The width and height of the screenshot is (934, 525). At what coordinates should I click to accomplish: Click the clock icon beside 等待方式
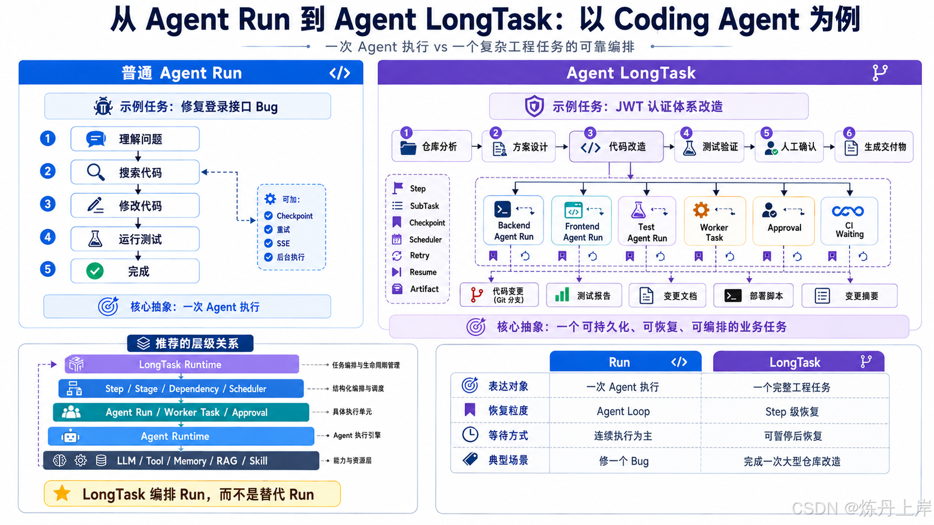tap(470, 435)
